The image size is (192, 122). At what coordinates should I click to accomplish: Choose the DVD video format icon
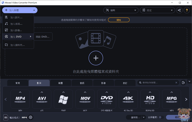tap(107, 99)
